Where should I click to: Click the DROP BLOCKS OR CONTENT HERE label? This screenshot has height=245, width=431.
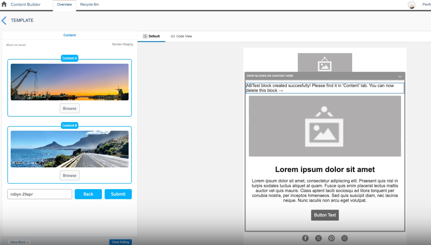pos(270,76)
